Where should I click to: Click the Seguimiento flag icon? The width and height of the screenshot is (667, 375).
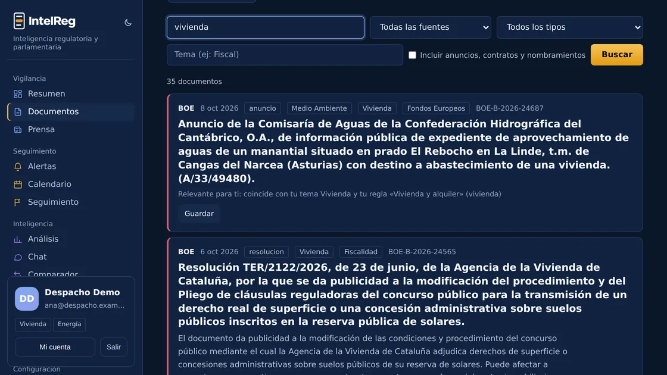click(x=17, y=202)
